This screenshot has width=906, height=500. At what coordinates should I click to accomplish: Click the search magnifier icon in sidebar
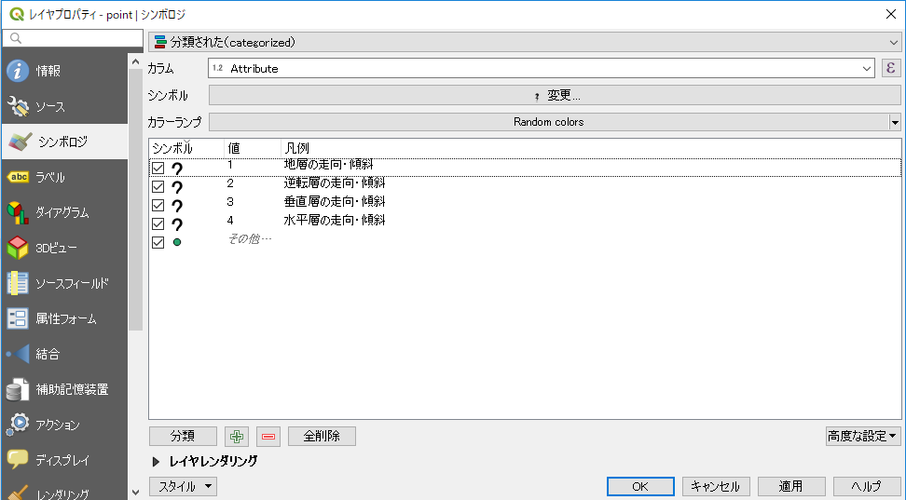pyautogui.click(x=16, y=38)
